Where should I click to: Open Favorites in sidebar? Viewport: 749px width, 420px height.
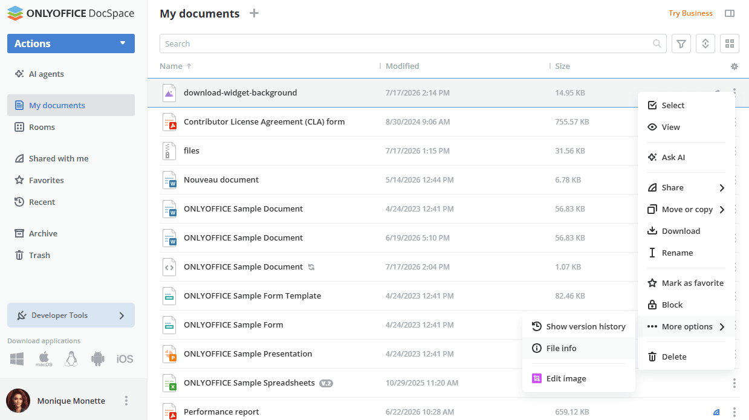(x=71, y=180)
